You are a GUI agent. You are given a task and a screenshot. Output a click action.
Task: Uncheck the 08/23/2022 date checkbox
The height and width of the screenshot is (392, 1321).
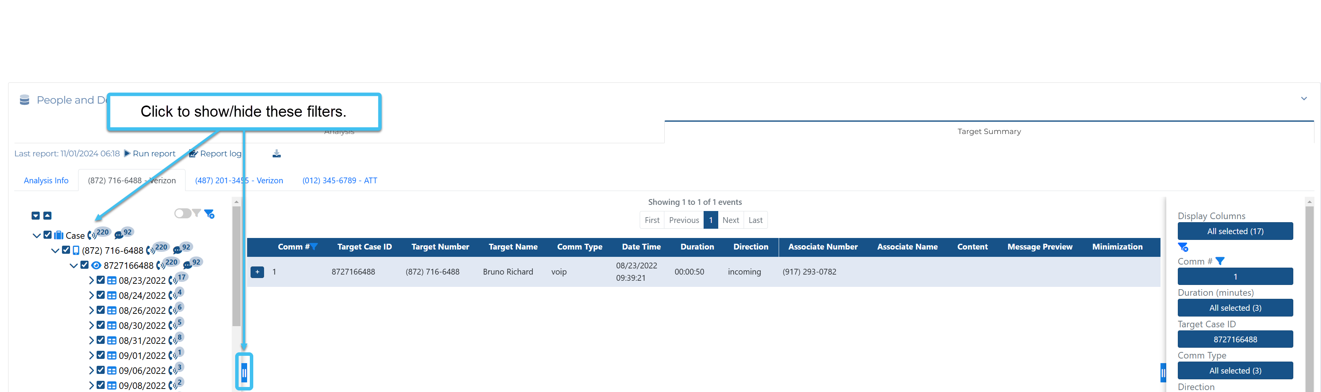100,280
